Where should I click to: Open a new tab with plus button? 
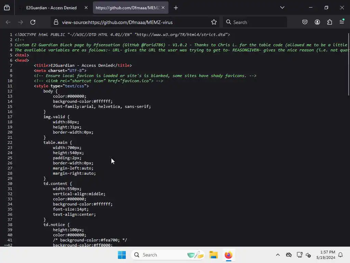[176, 8]
